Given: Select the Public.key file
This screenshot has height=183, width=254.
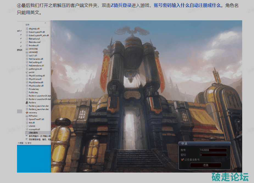Looking at the screenshot, I should click(x=34, y=92).
